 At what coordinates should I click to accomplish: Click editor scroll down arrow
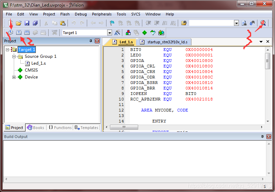(268, 121)
